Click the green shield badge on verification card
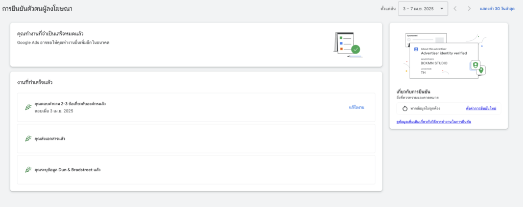Viewport: 523px width, 207px height. point(475,65)
